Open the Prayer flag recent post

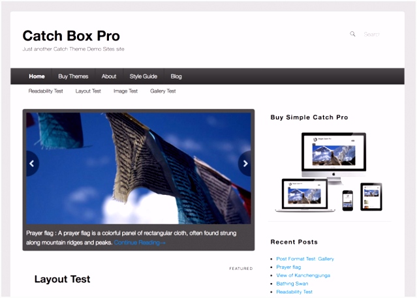(288, 267)
